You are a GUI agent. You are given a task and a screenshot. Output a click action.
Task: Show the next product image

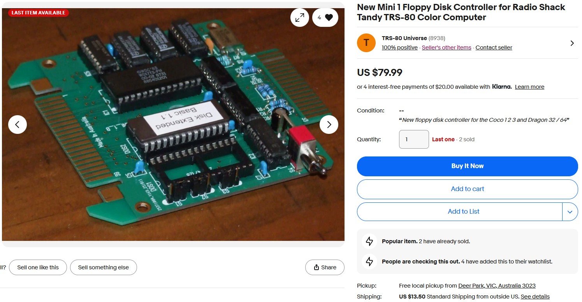(x=329, y=125)
